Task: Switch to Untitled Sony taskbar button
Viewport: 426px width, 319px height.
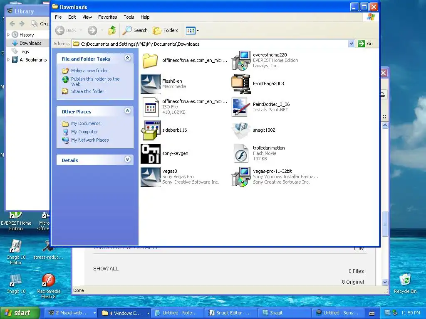Action: click(338, 313)
